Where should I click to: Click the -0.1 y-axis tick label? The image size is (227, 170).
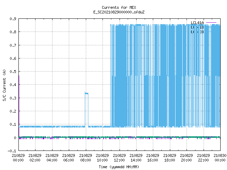point(12,151)
